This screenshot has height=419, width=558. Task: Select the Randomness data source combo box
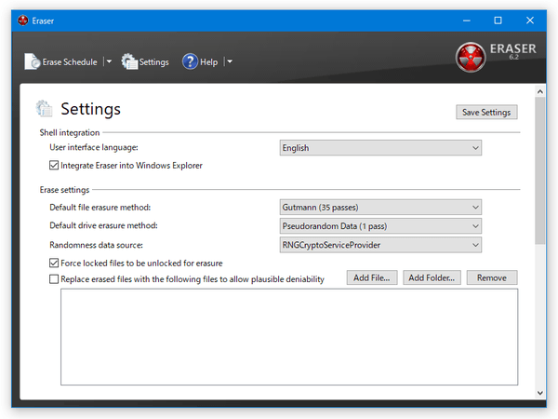pyautogui.click(x=380, y=245)
